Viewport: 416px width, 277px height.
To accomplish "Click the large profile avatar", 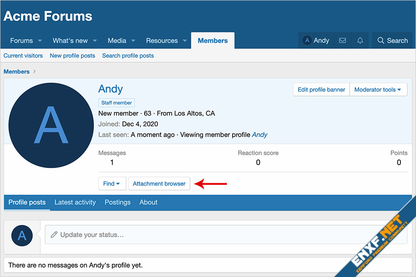I will point(51,125).
